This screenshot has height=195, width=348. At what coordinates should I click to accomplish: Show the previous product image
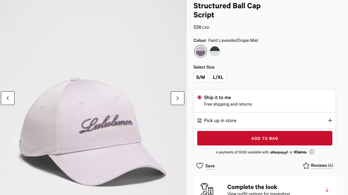(x=7, y=98)
